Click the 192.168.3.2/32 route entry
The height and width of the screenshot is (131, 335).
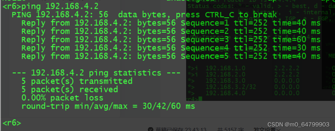pyautogui.click(x=230, y=87)
